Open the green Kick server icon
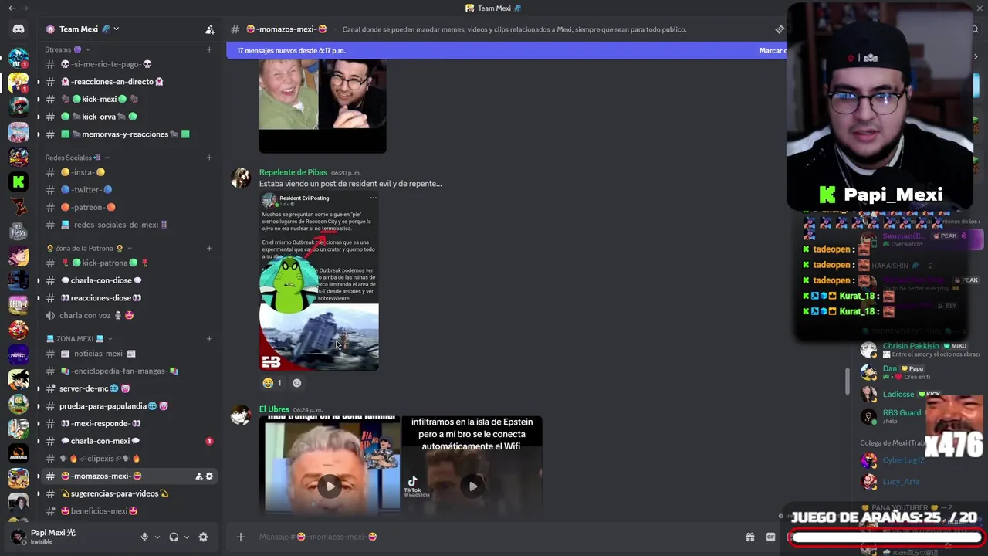 tap(19, 181)
